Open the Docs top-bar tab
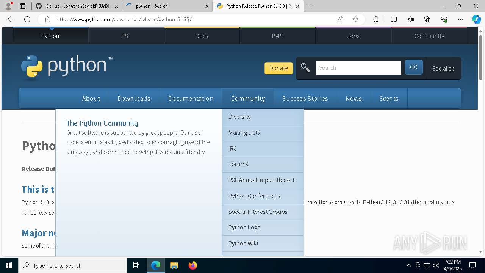 point(202,36)
